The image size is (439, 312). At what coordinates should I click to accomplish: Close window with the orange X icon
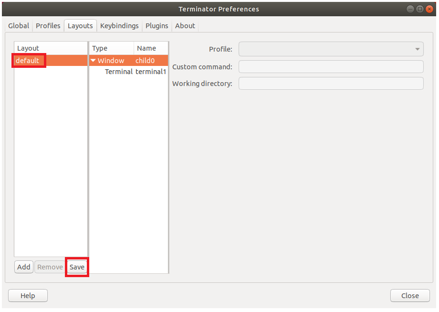pyautogui.click(x=429, y=9)
